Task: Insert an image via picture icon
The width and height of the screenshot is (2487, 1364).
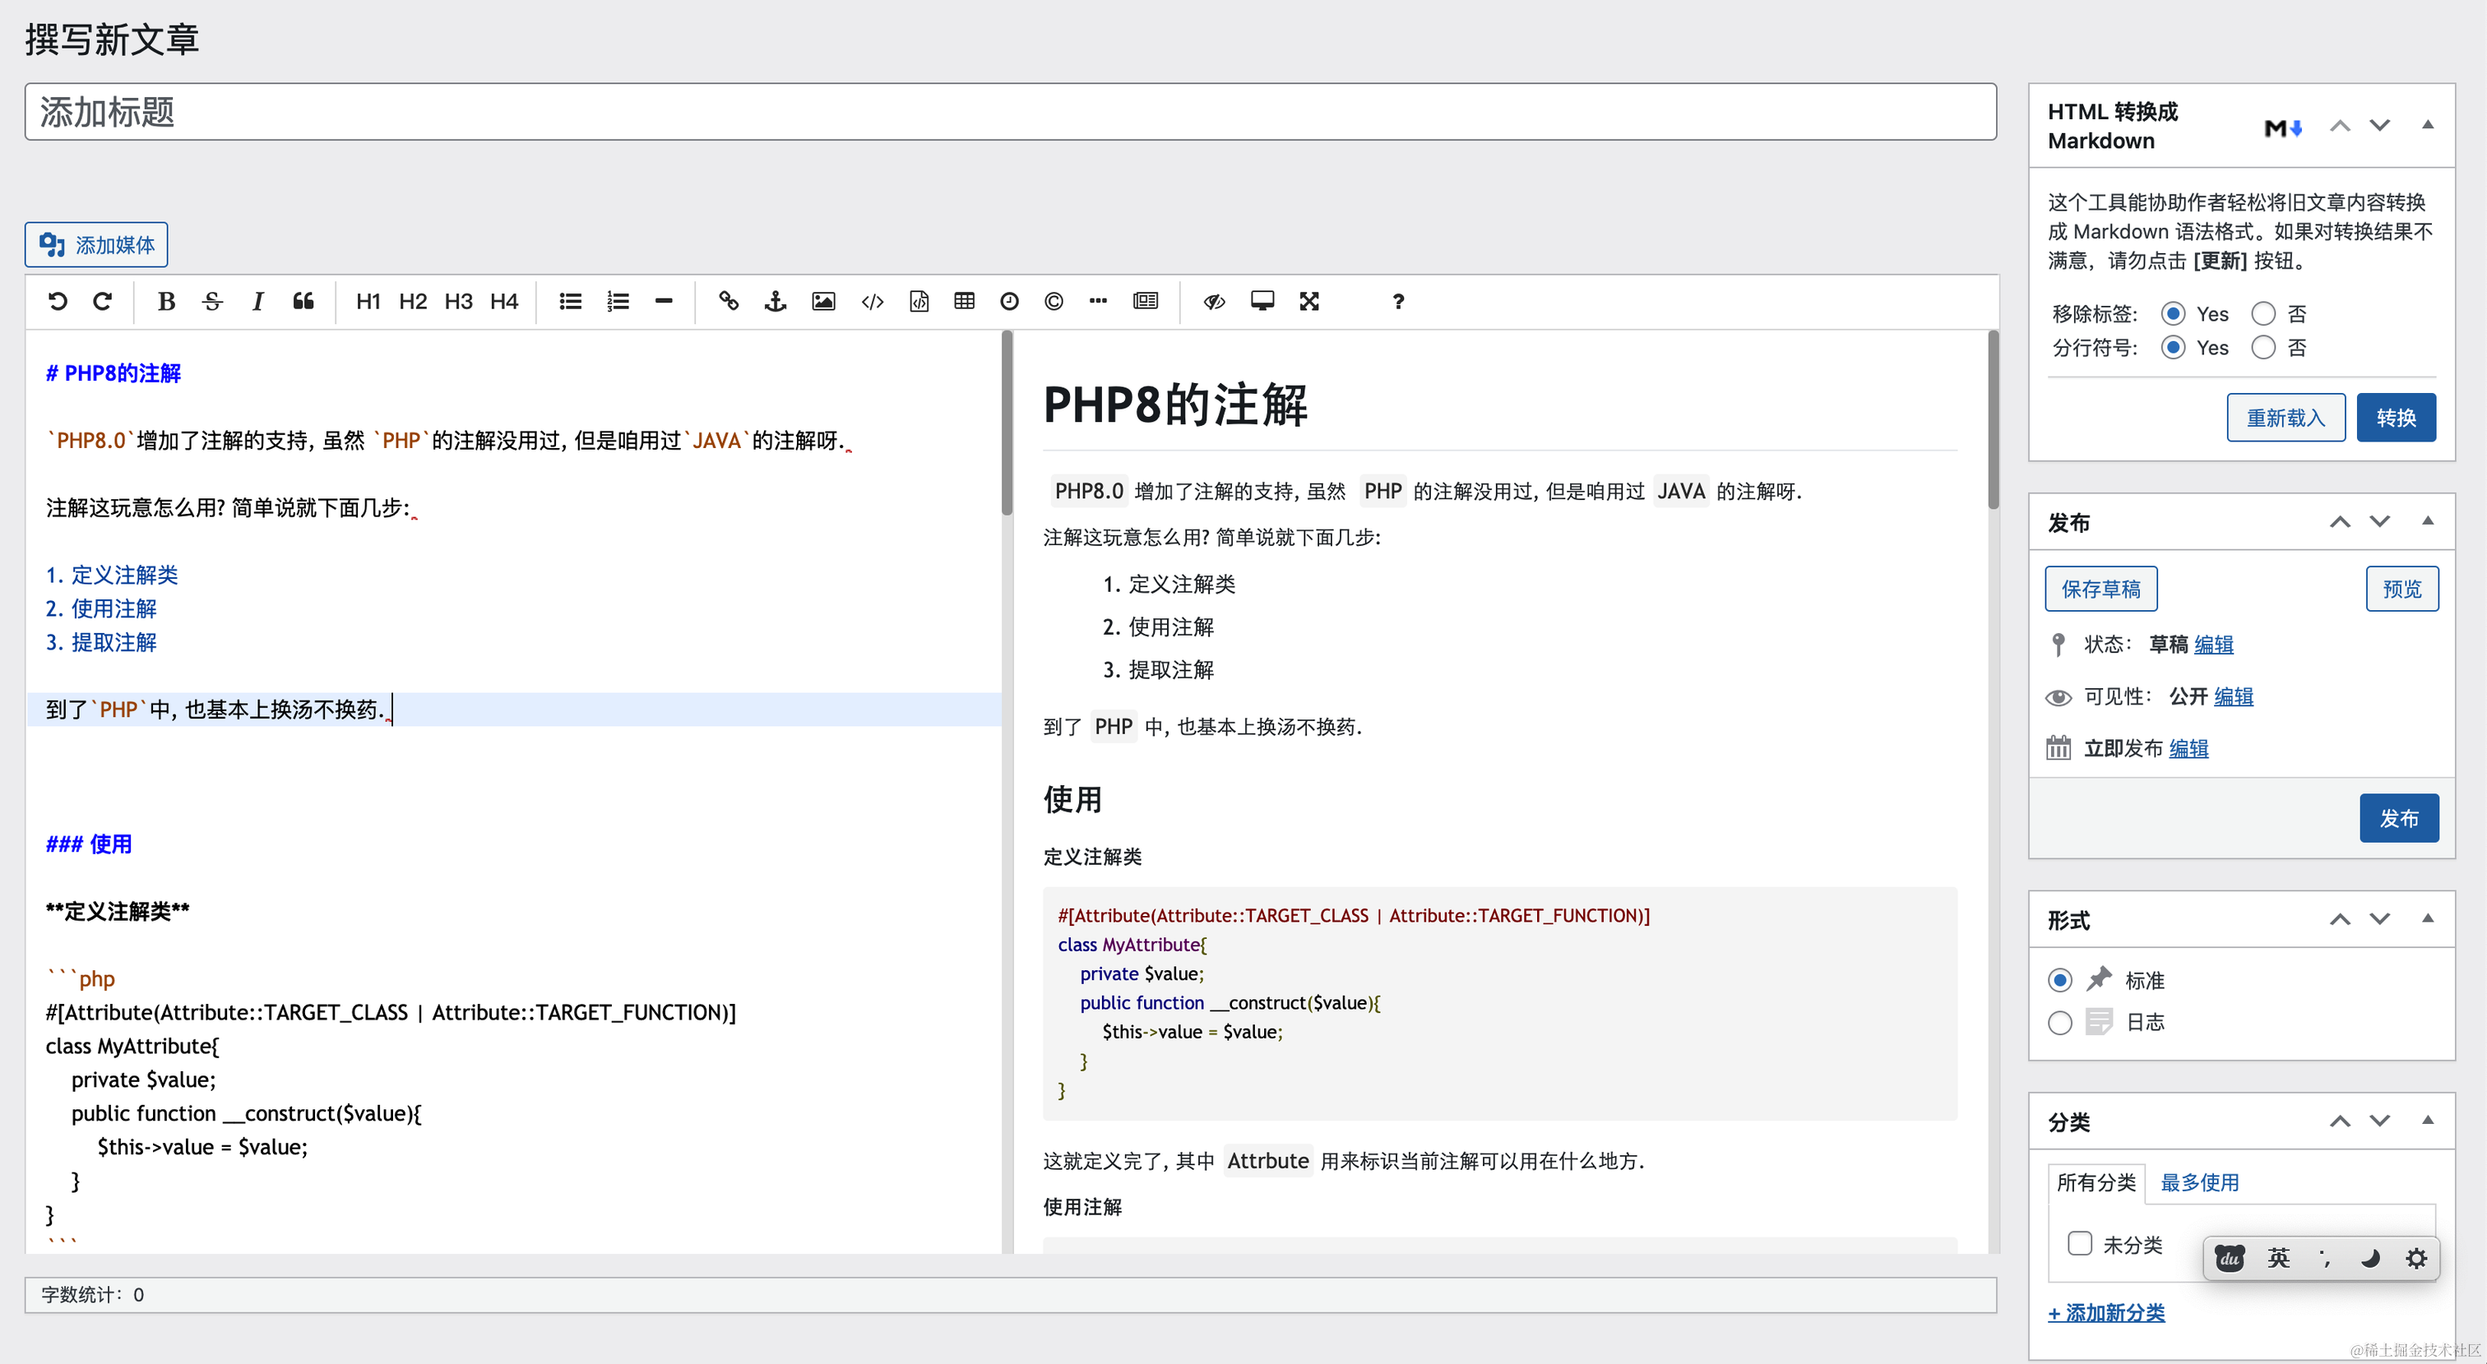Action: 822,301
